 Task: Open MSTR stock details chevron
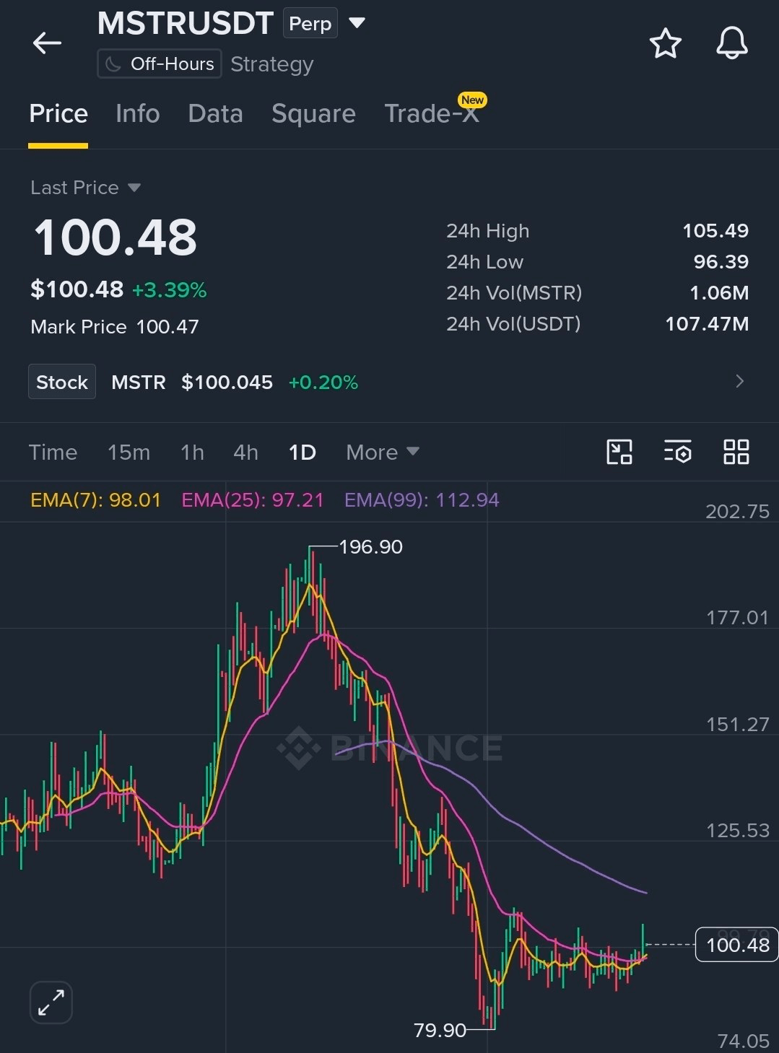tap(739, 381)
